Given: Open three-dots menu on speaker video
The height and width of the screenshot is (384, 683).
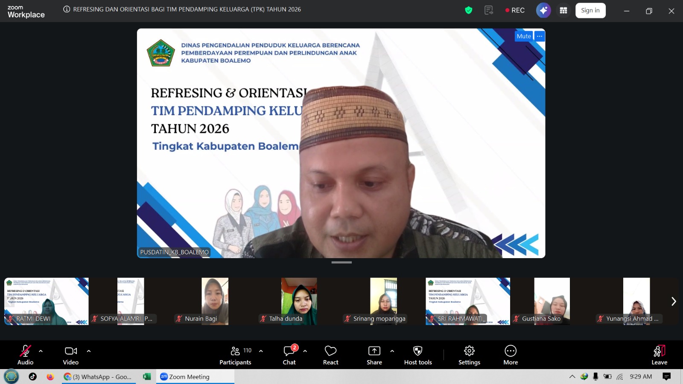Looking at the screenshot, I should click(x=540, y=36).
